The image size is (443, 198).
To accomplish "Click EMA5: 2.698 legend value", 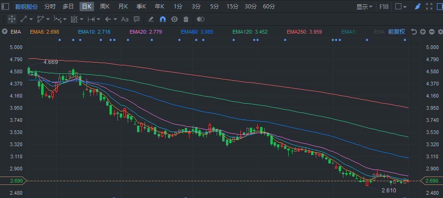I will click(44, 32).
